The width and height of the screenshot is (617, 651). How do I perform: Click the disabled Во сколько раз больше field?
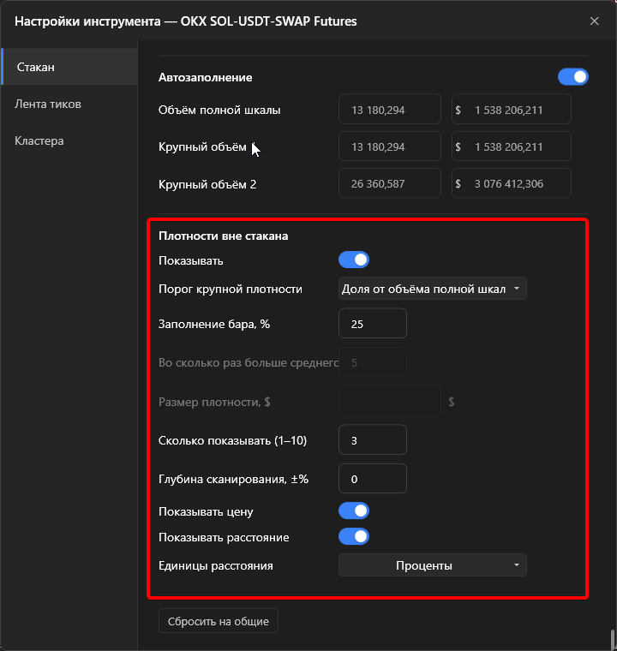[373, 362]
